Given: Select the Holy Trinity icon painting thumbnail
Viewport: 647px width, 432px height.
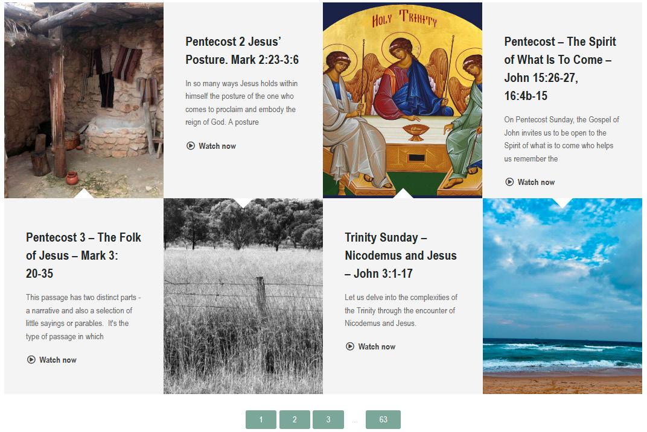Looking at the screenshot, I should 403,100.
